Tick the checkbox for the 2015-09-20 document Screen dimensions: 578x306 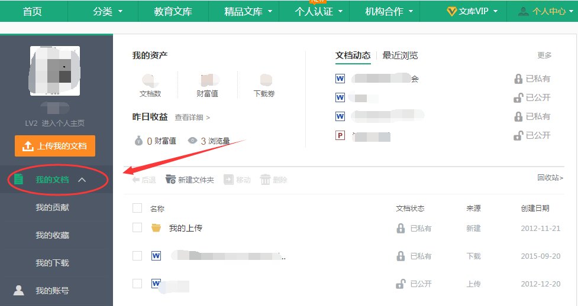click(137, 256)
